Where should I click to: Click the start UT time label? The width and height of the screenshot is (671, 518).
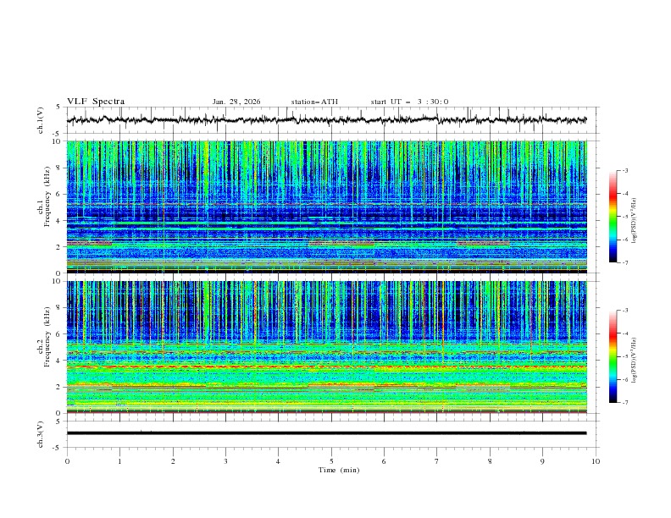[409, 102]
